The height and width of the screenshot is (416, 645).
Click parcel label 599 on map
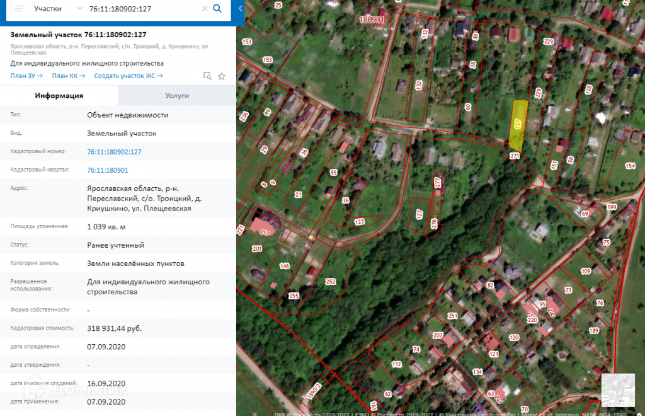click(612, 207)
